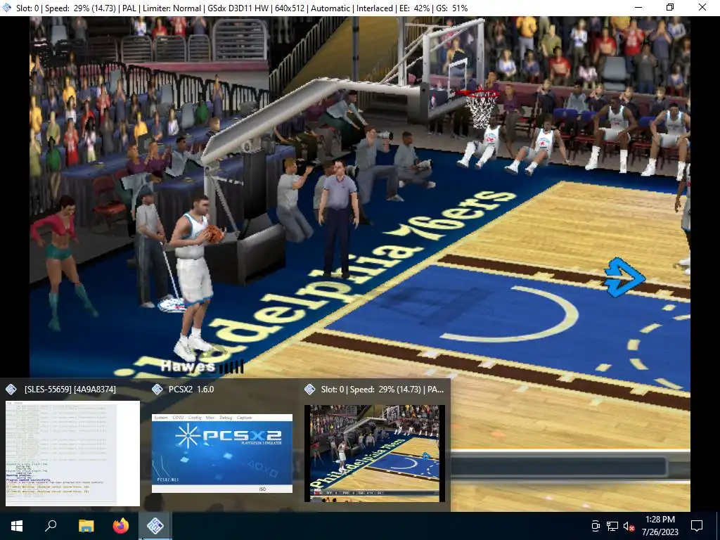Click the Meet Now tray icon
The height and width of the screenshot is (540, 720).
[x=596, y=526]
